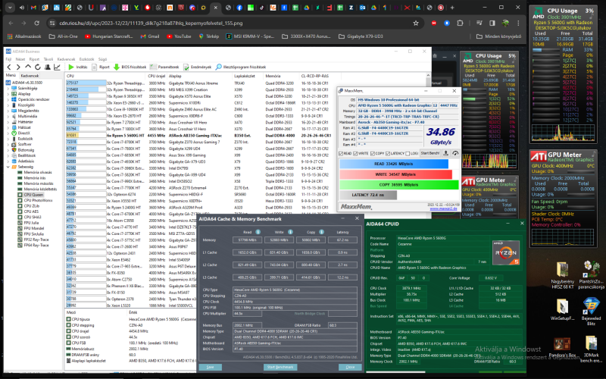
Task: Click Chrome new tab plus button
Action: [452, 8]
